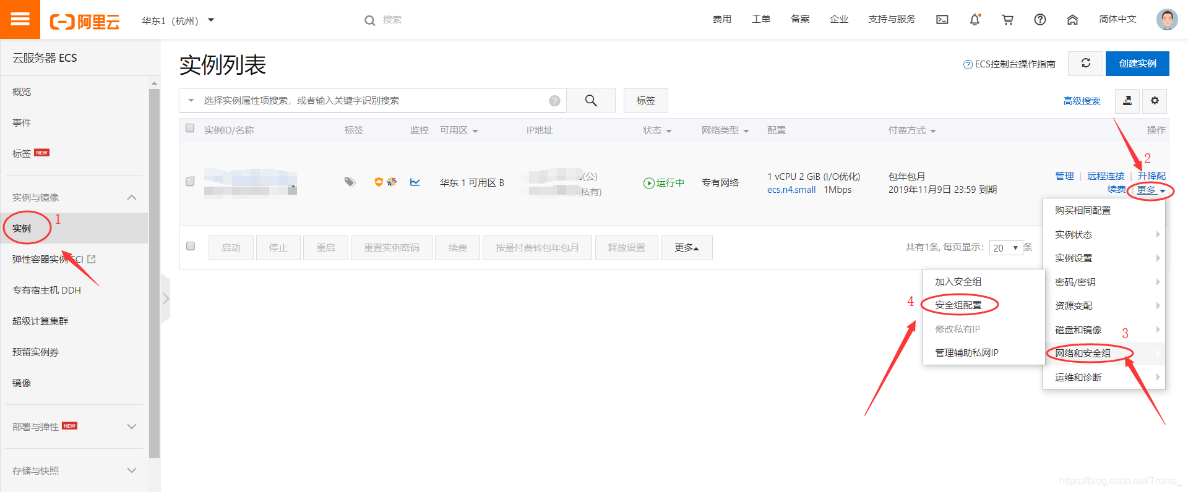Image resolution: width=1188 pixels, height=492 pixels.
Task: Open the shopping cart icon
Action: point(1007,20)
